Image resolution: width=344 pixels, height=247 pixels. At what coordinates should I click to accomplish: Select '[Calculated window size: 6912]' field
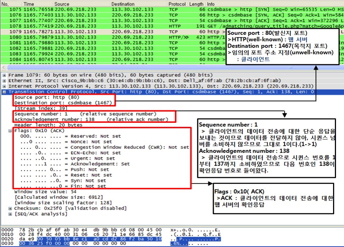[x=59, y=197]
